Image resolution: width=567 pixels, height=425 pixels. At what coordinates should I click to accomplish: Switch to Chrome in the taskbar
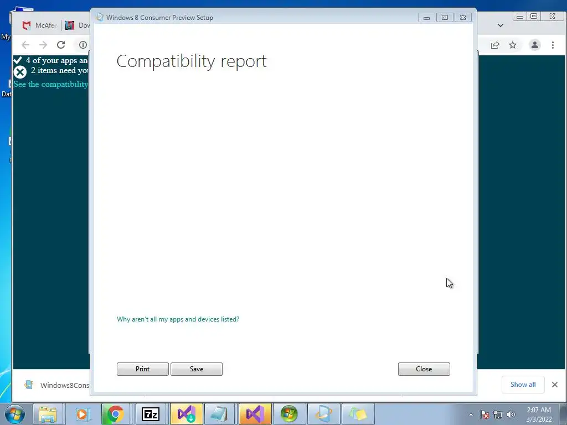[x=115, y=414]
